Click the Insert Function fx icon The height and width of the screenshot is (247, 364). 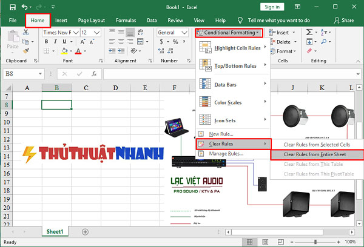pyautogui.click(x=94, y=74)
